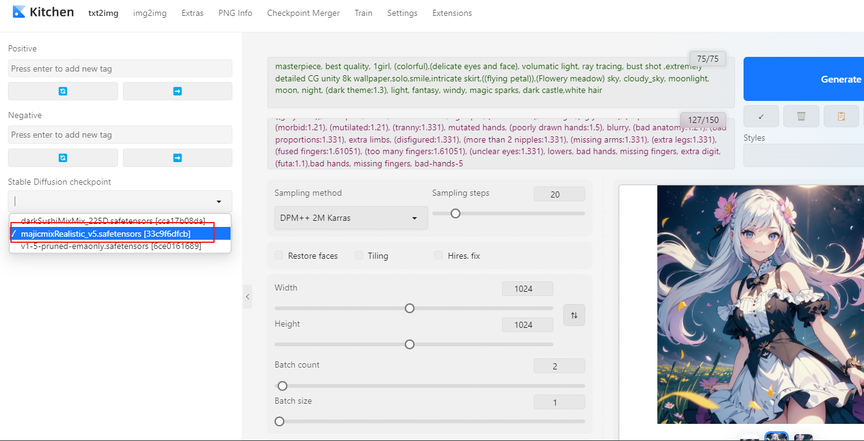Click the Sampling method label
864x441 pixels.
308,193
